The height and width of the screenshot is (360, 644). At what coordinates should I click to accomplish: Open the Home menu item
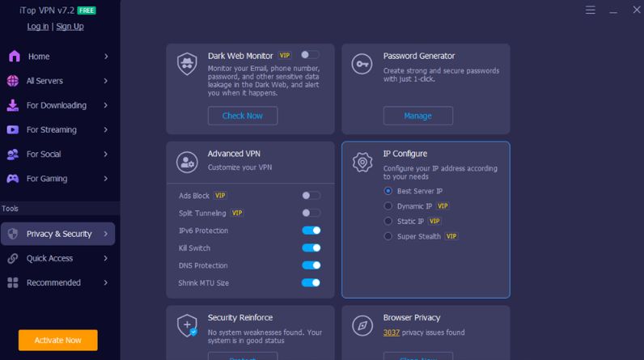58,57
